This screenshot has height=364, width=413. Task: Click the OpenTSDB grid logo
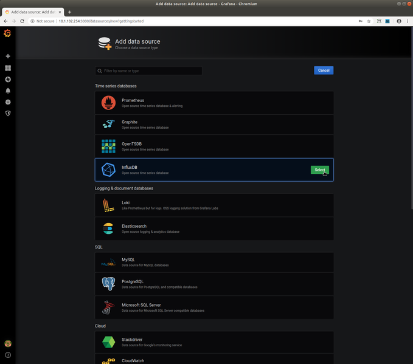108,146
